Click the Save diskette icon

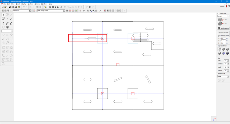point(10,7)
